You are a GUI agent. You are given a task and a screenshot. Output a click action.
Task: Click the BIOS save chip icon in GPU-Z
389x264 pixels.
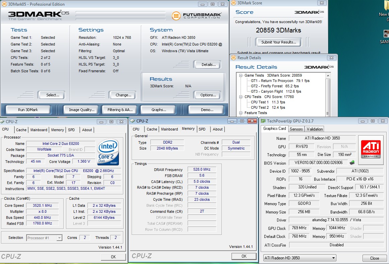coord(352,163)
